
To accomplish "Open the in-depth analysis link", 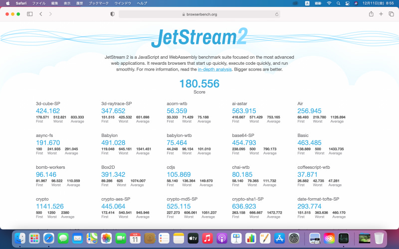I will click(214, 69).
